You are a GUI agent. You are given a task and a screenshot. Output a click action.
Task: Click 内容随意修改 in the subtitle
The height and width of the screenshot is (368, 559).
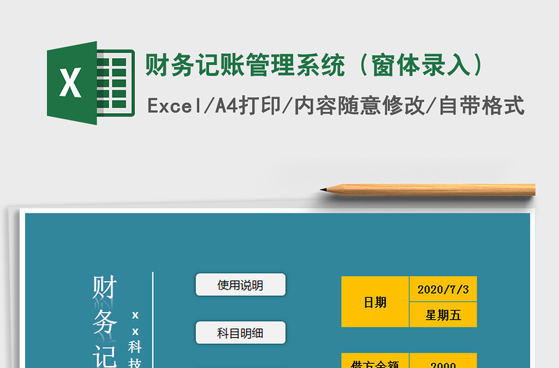(358, 106)
